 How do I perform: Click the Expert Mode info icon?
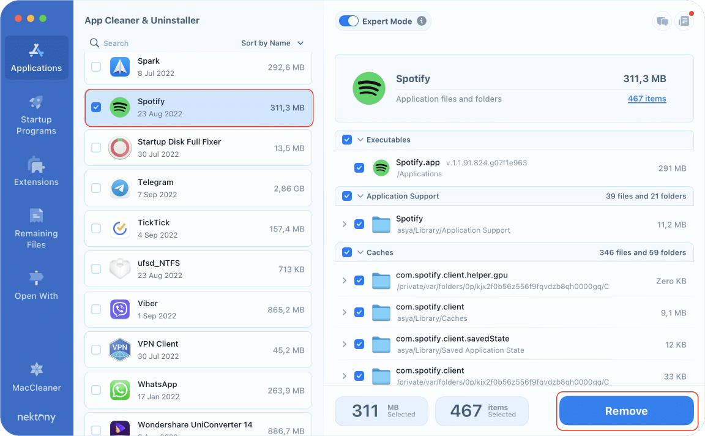click(x=421, y=21)
